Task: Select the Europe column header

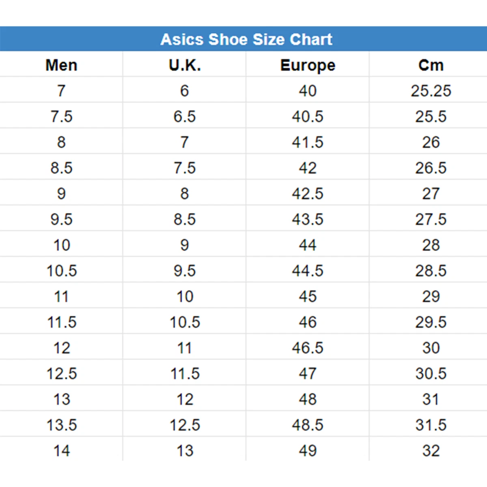Action: 308,65
